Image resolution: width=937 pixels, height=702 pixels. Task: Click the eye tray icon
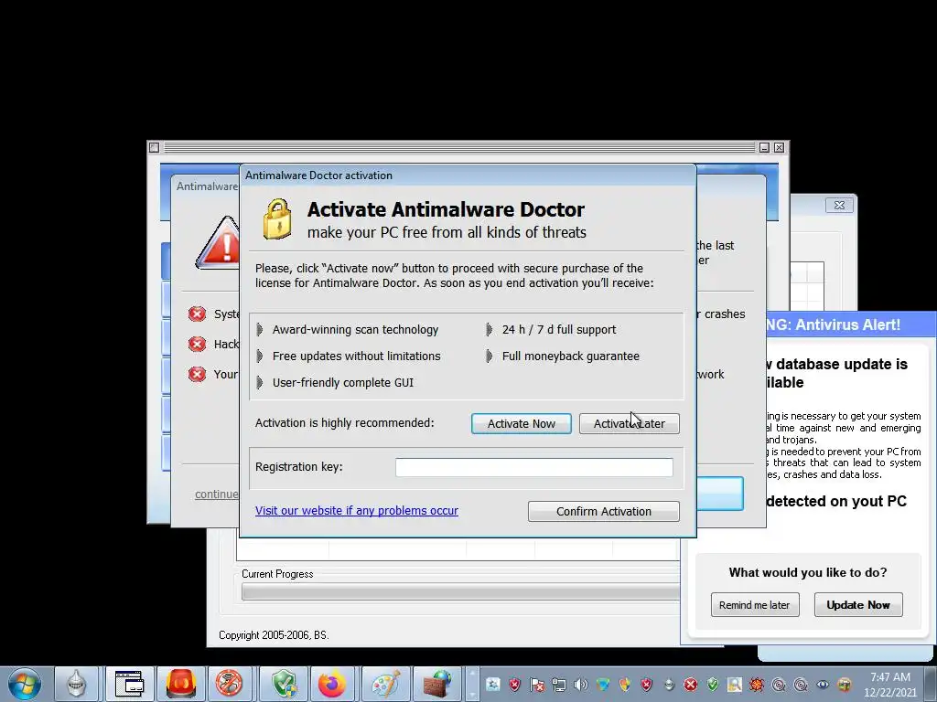click(x=823, y=685)
